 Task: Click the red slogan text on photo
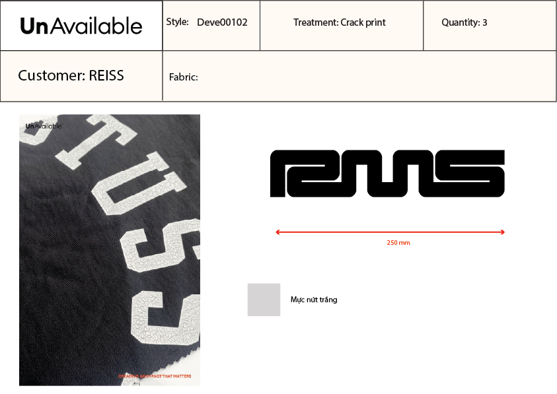(x=155, y=376)
